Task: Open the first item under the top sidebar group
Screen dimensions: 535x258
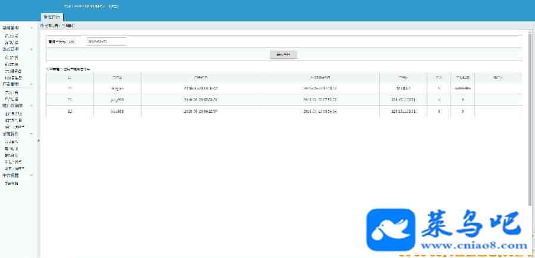Action: coord(12,36)
